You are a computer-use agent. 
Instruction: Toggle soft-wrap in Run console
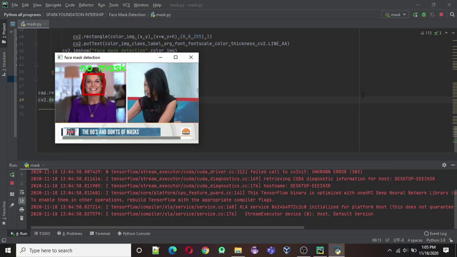(x=22, y=193)
